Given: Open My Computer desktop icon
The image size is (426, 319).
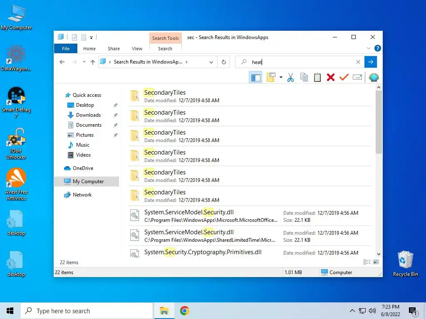Looking at the screenshot, I should point(16,17).
